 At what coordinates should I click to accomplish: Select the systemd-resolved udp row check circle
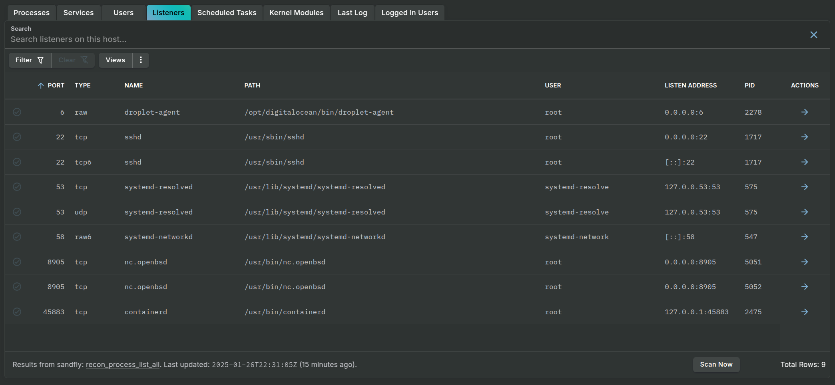17,212
